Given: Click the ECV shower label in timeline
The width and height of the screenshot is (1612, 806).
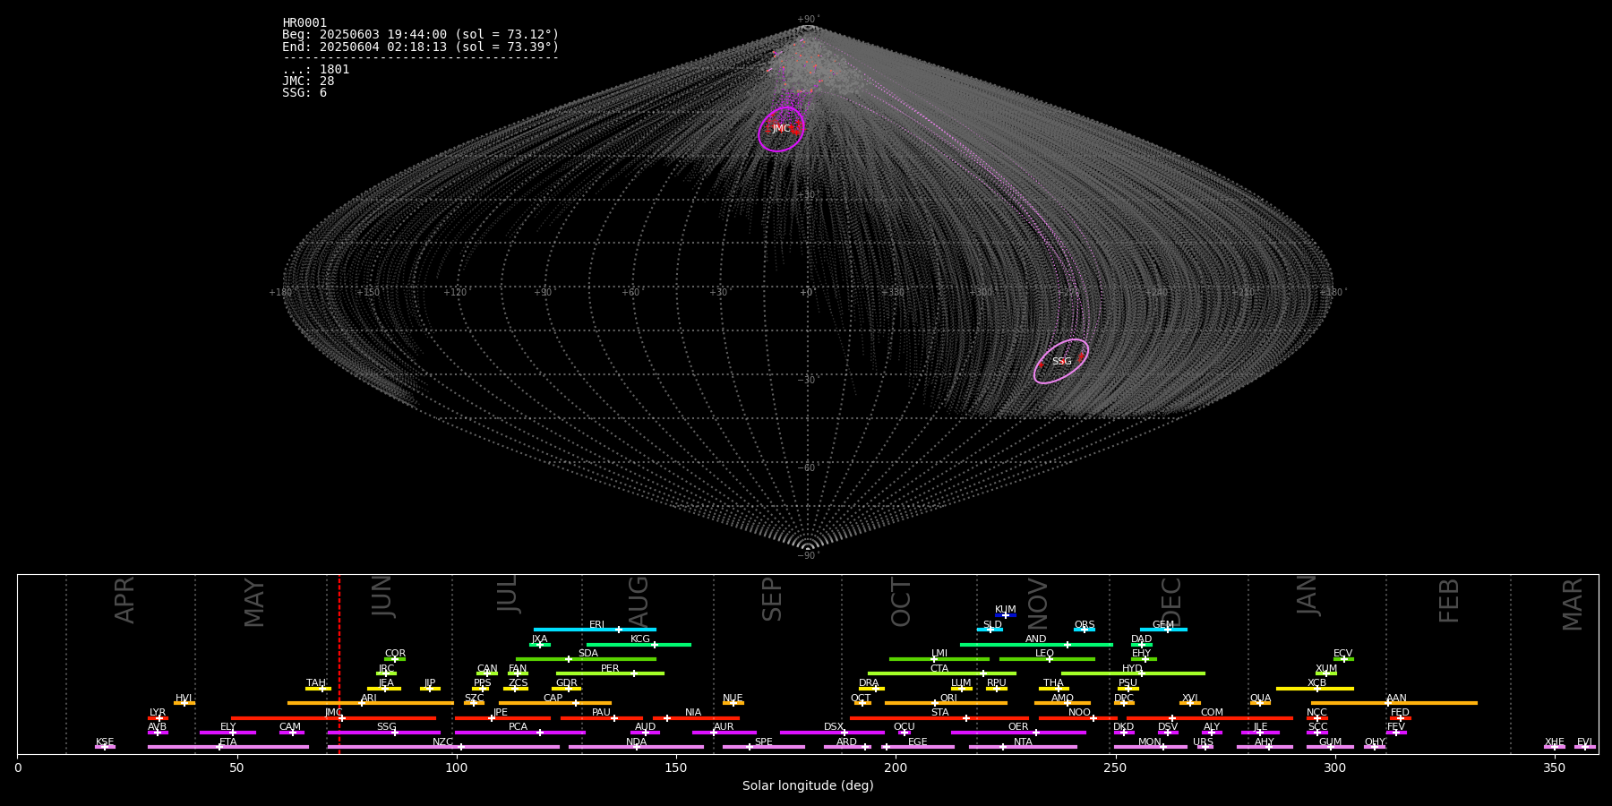Looking at the screenshot, I should coord(1342,654).
